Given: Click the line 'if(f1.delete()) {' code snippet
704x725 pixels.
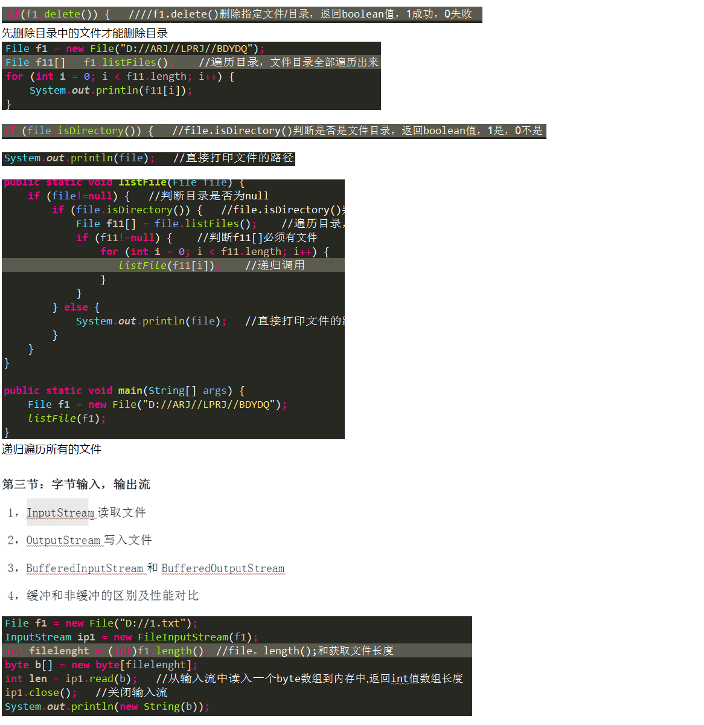Looking at the screenshot, I should coord(59,14).
